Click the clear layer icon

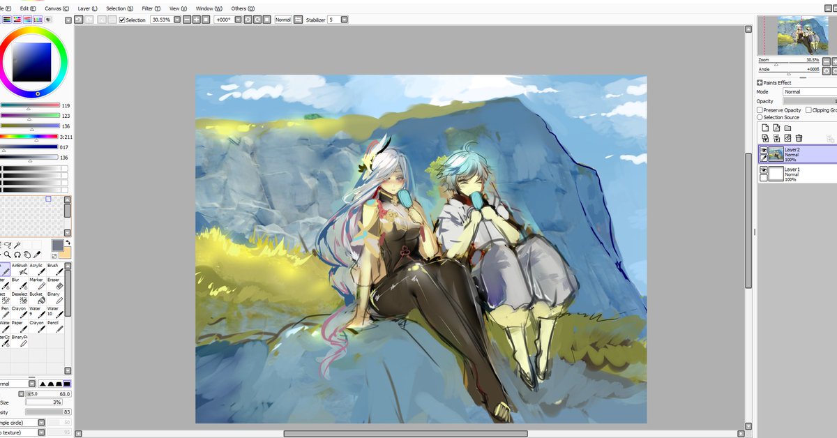click(787, 138)
